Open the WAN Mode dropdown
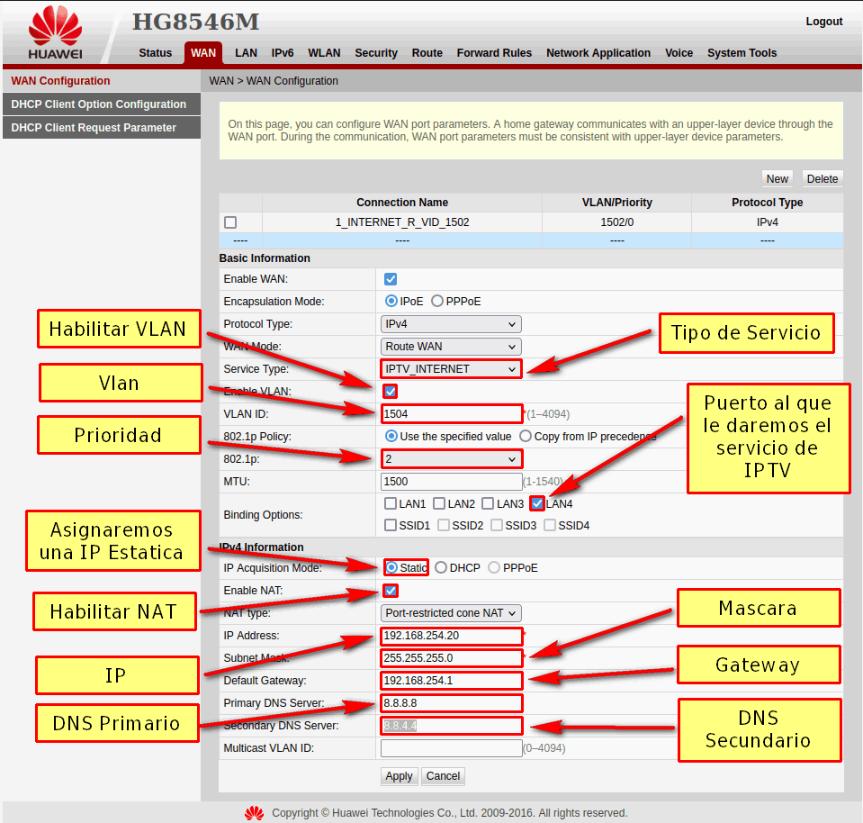This screenshot has height=823, width=863. point(451,347)
